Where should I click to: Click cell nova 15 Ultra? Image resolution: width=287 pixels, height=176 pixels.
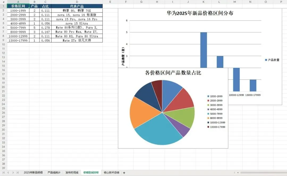point(77,23)
